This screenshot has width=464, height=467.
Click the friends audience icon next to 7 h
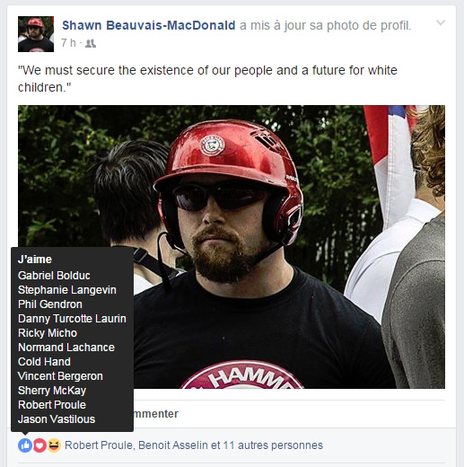point(91,44)
